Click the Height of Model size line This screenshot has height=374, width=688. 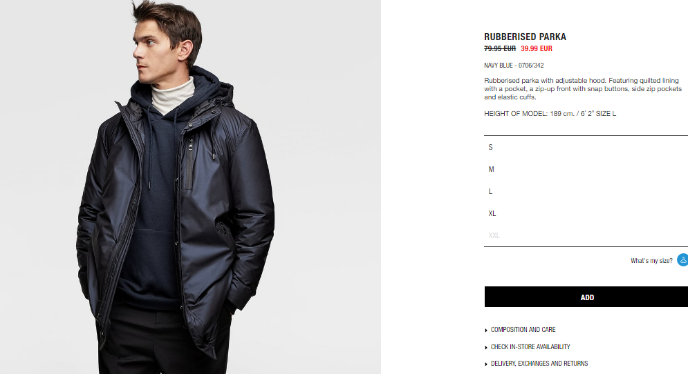tap(550, 113)
